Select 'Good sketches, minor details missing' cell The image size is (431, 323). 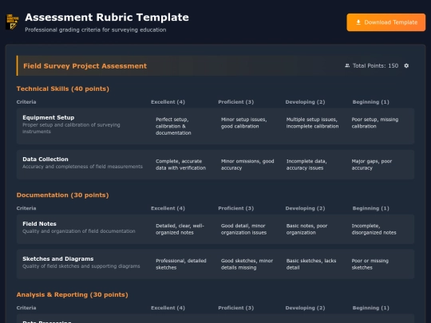[x=247, y=264]
